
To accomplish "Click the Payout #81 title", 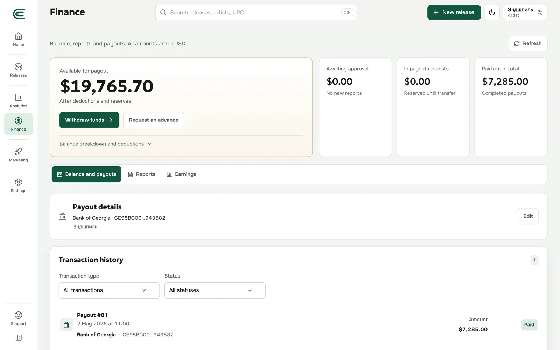I will point(92,315).
